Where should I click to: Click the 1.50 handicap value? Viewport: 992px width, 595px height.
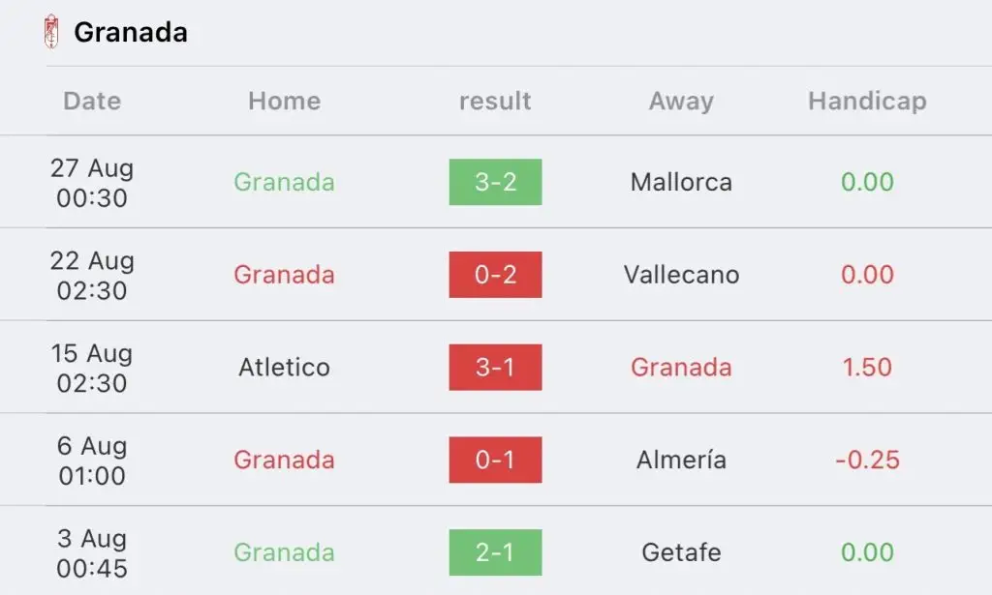(867, 367)
